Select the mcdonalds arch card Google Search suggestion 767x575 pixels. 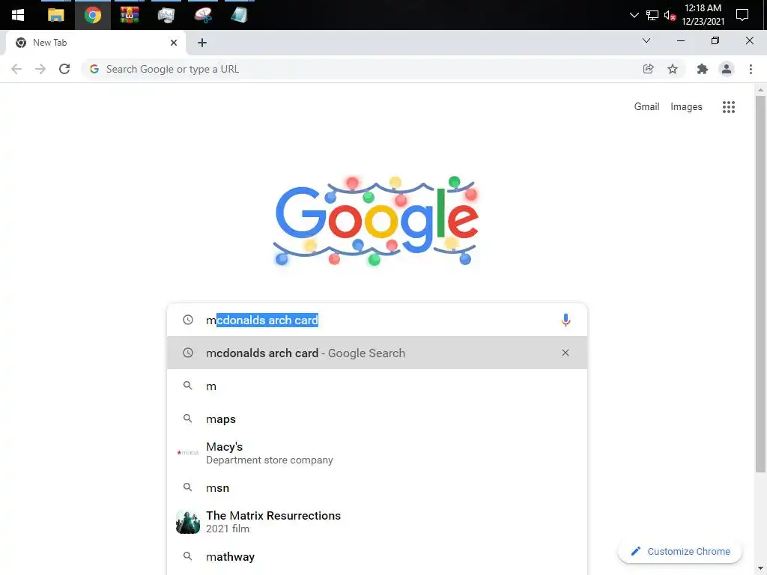pyautogui.click(x=377, y=353)
